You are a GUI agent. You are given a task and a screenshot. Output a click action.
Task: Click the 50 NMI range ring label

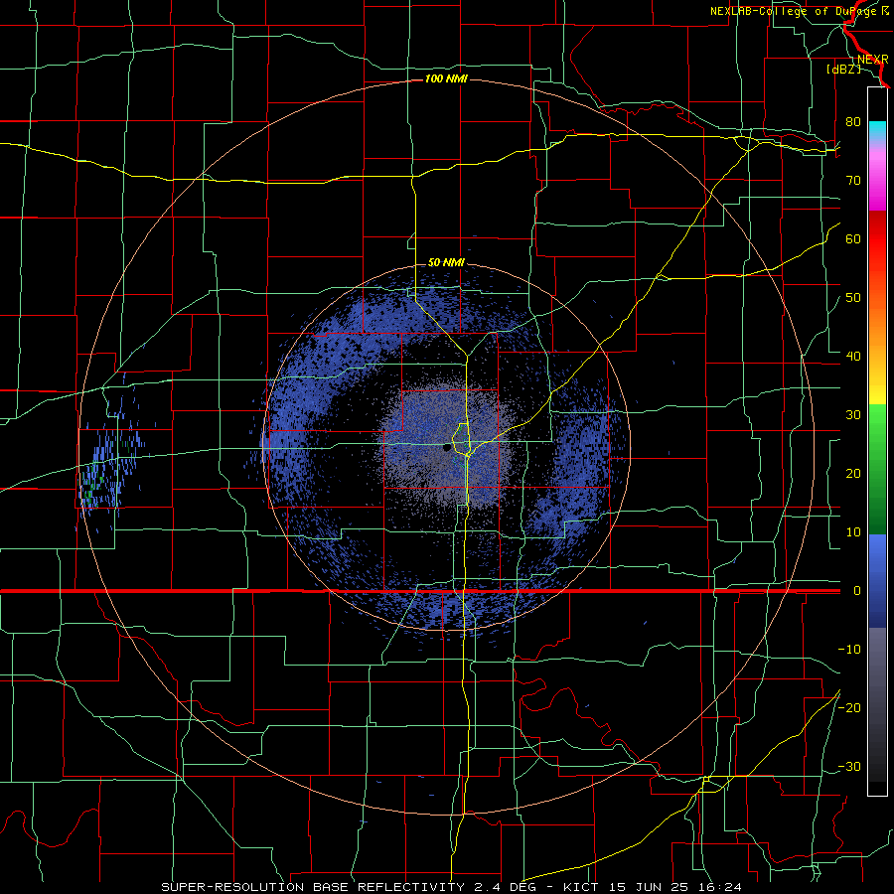446,263
